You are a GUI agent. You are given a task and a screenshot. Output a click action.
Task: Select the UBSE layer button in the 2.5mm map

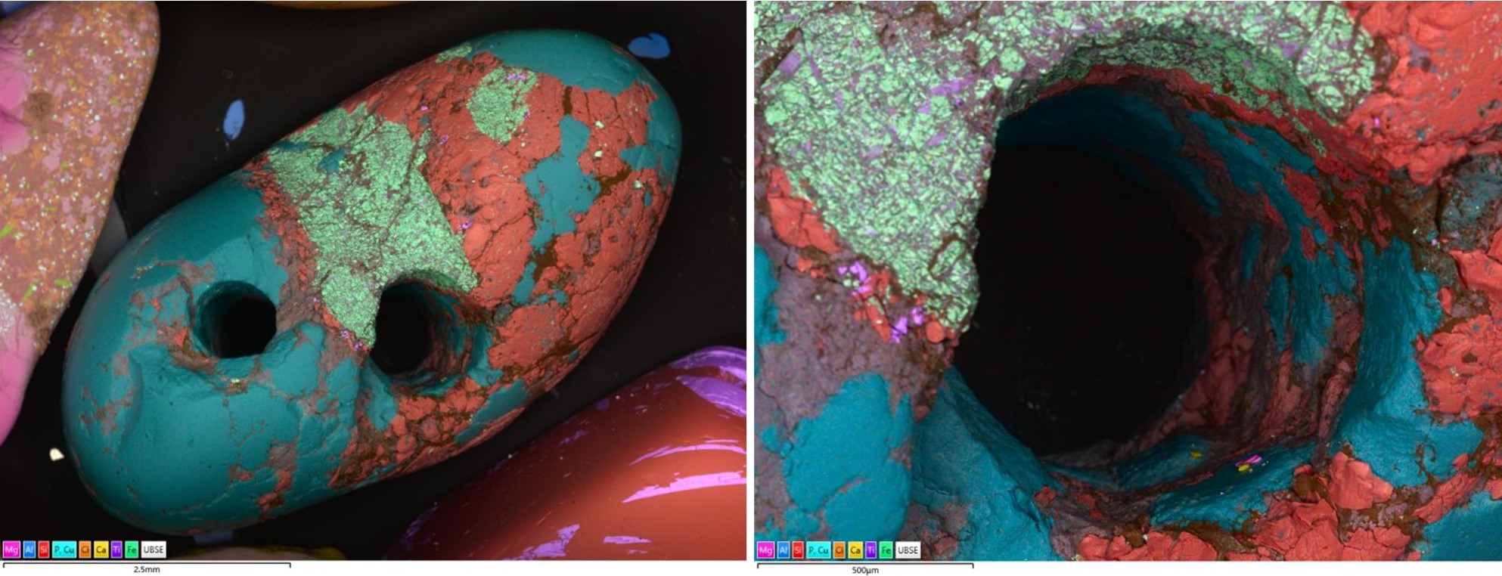(153, 550)
